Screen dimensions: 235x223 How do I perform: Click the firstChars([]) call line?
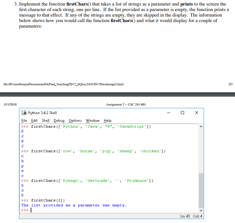tap(43, 200)
